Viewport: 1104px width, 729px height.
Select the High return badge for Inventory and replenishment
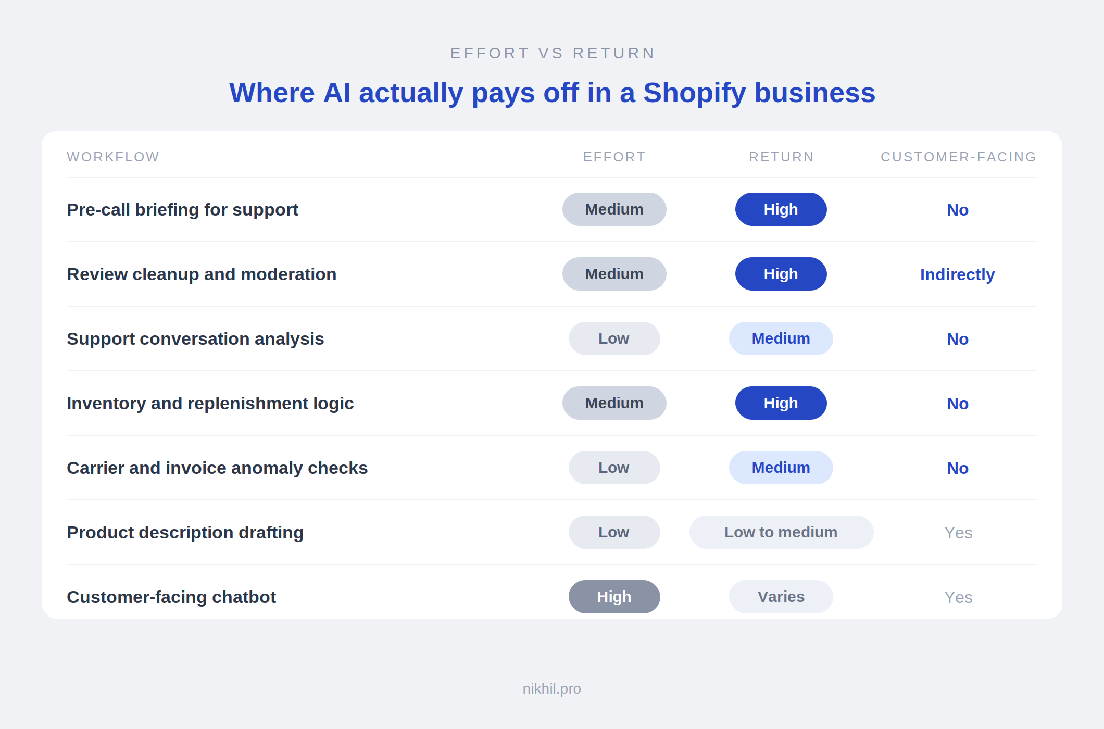coord(781,403)
